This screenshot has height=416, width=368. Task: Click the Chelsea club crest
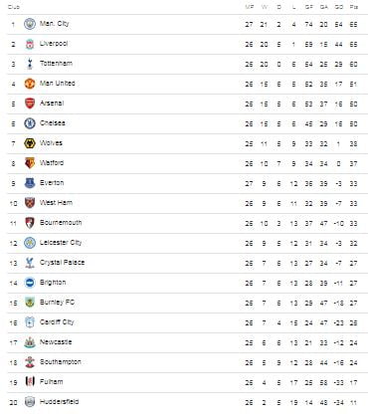click(x=30, y=123)
